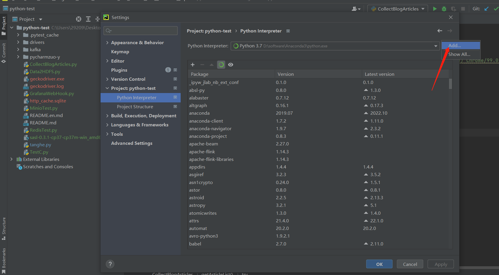Open the CollectBlogArticles run configuration dropdown

(398, 9)
